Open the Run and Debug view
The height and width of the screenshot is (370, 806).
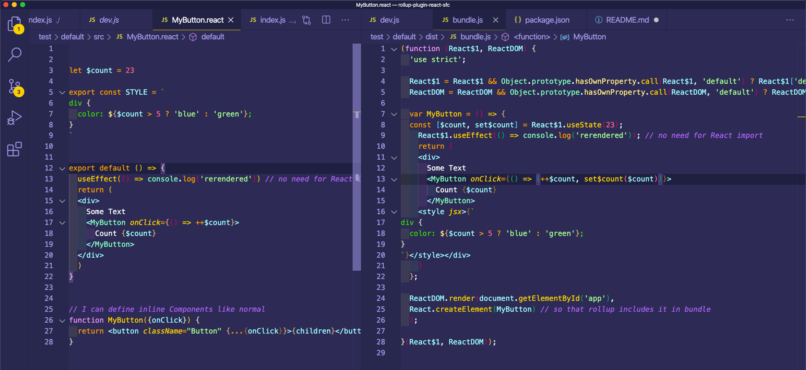[x=15, y=118]
